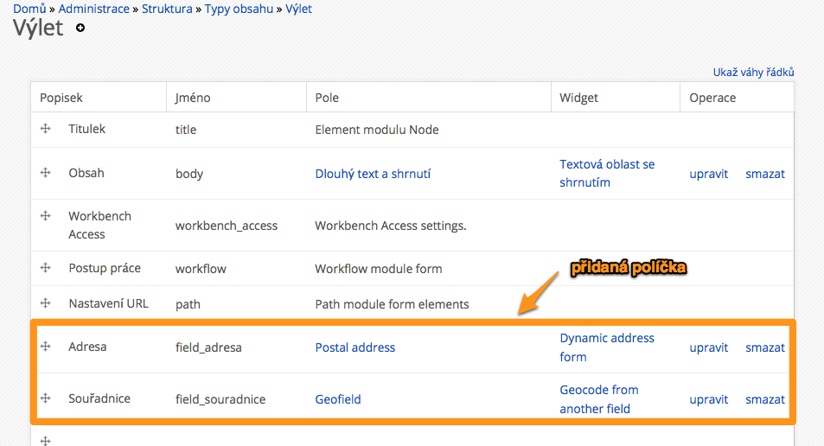Click the drag handle for Adresa row
824x446 pixels.
click(46, 347)
